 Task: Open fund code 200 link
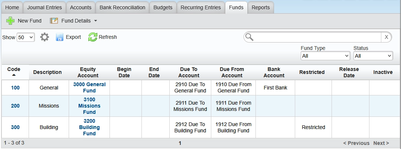pos(15,106)
